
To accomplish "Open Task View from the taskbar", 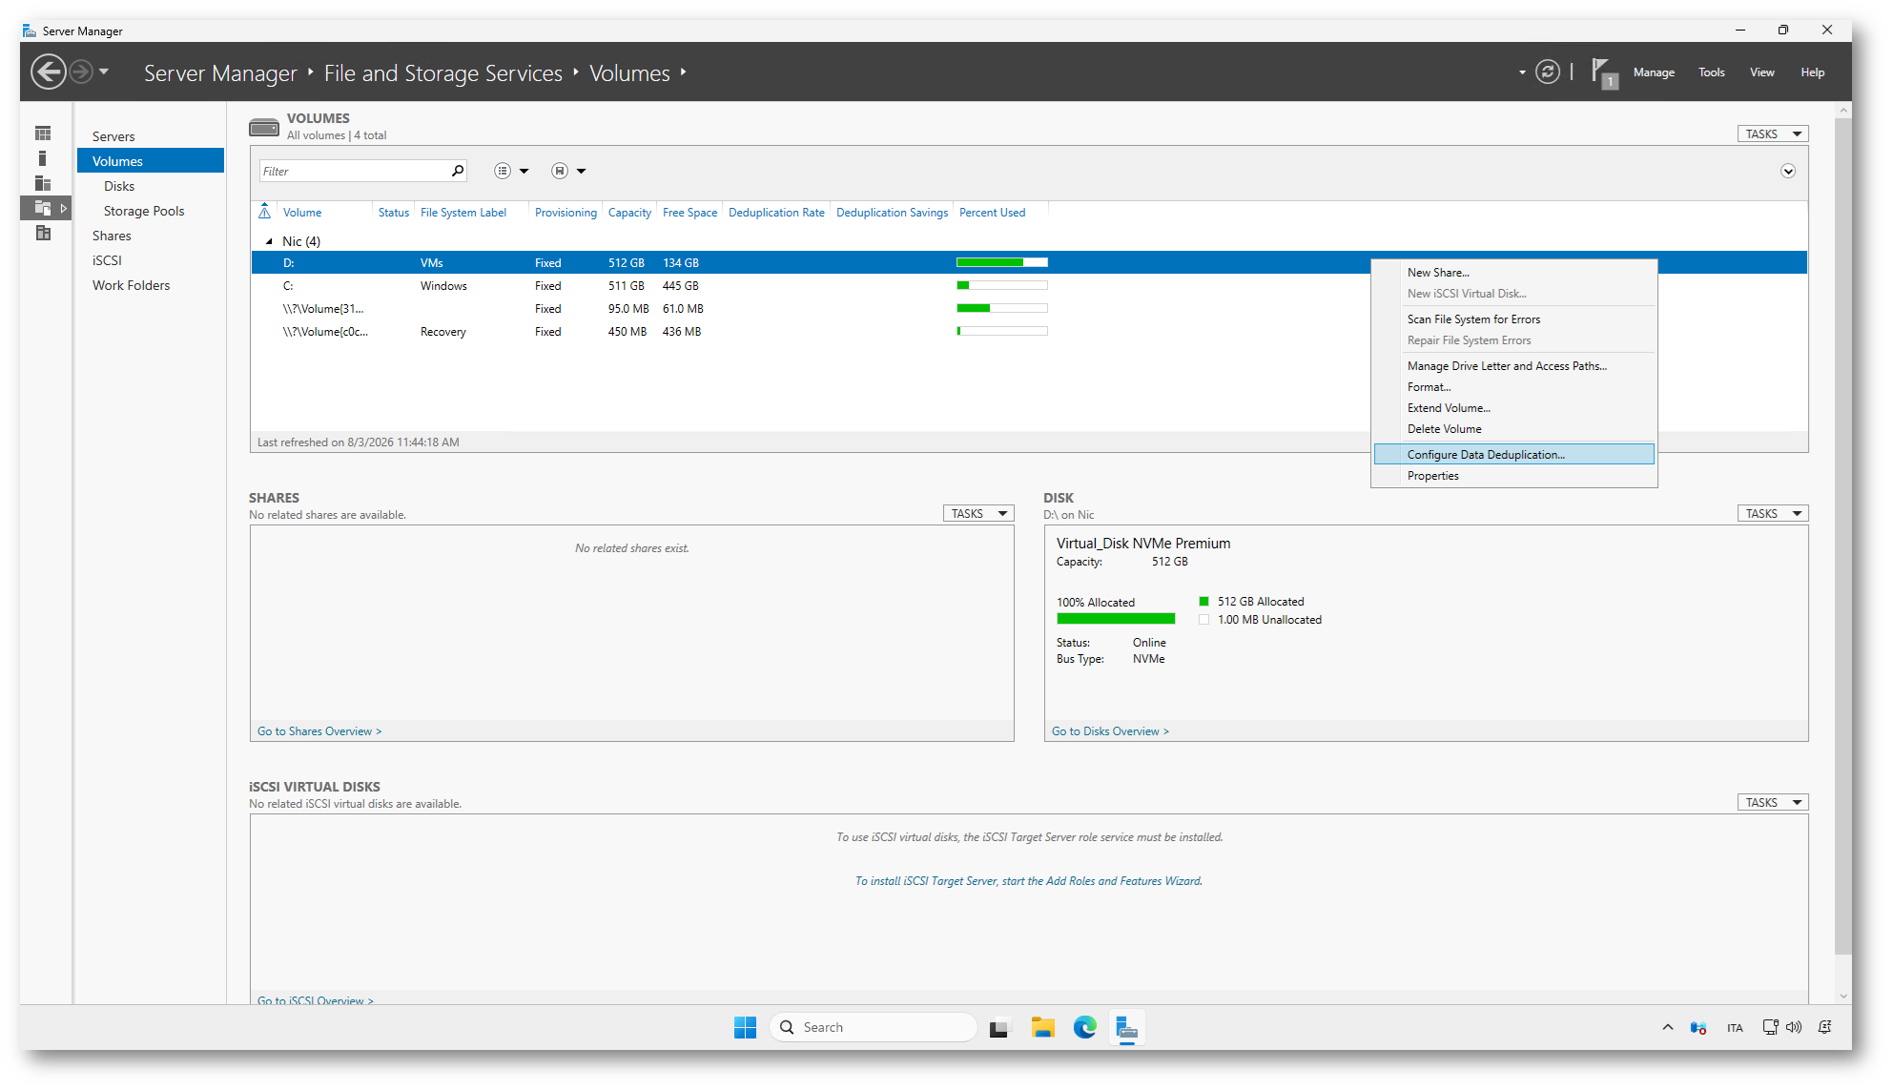I will (x=998, y=1028).
